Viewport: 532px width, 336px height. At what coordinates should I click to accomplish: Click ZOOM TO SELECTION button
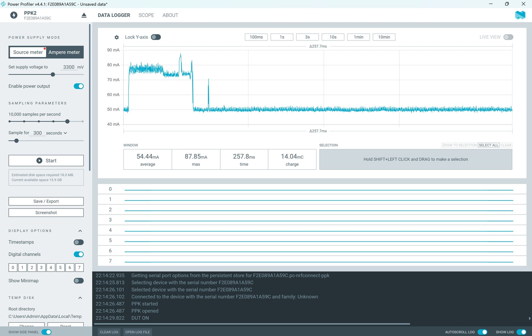click(459, 145)
